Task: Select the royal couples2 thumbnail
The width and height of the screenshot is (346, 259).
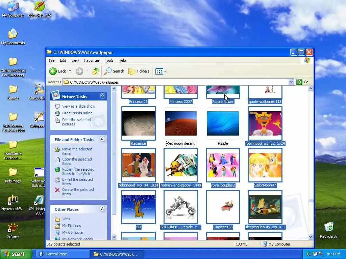Action: coord(223,165)
